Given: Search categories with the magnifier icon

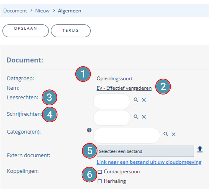Looking at the screenshot, I should [166, 134].
